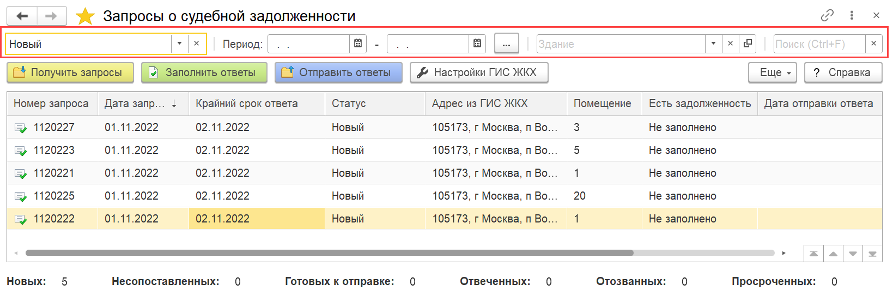
Task: Select request number 1120221
Action: [54, 173]
